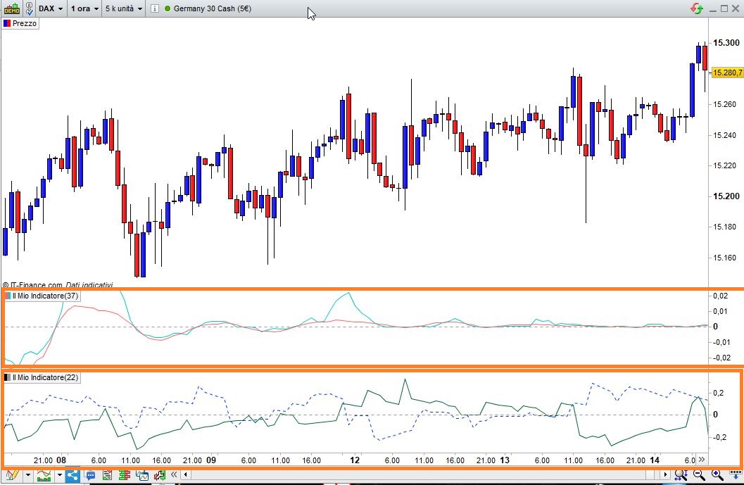This screenshot has height=485, width=744.
Task: Click the Germany 30 Cash (5€) title
Action: pyautogui.click(x=213, y=8)
